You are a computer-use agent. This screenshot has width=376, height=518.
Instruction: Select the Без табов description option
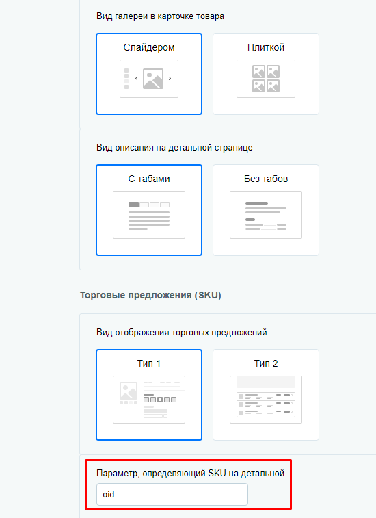point(266,210)
